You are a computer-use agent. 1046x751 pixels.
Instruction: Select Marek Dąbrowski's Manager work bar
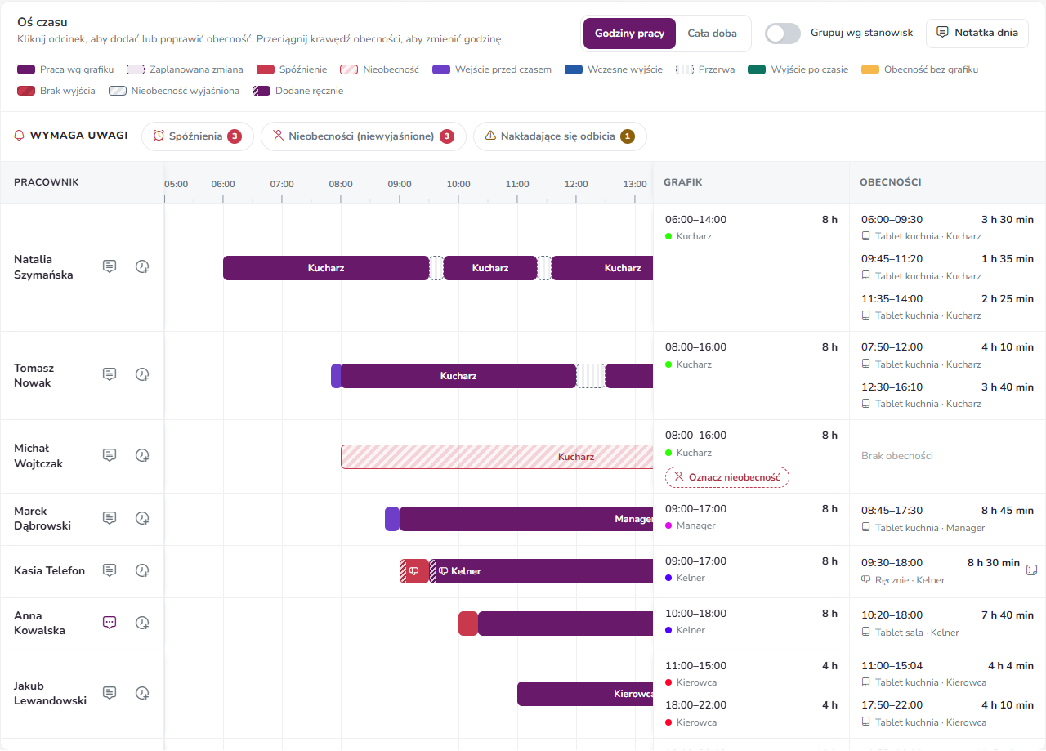click(526, 519)
